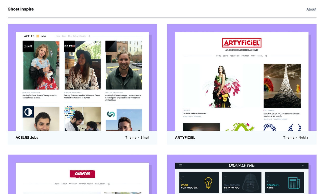The height and width of the screenshot is (194, 324).
Task: Click search icon in ACELR8 preview
Action: pos(89,36)
